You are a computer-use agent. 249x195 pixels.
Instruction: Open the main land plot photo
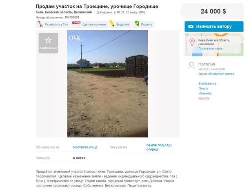coord(107,83)
